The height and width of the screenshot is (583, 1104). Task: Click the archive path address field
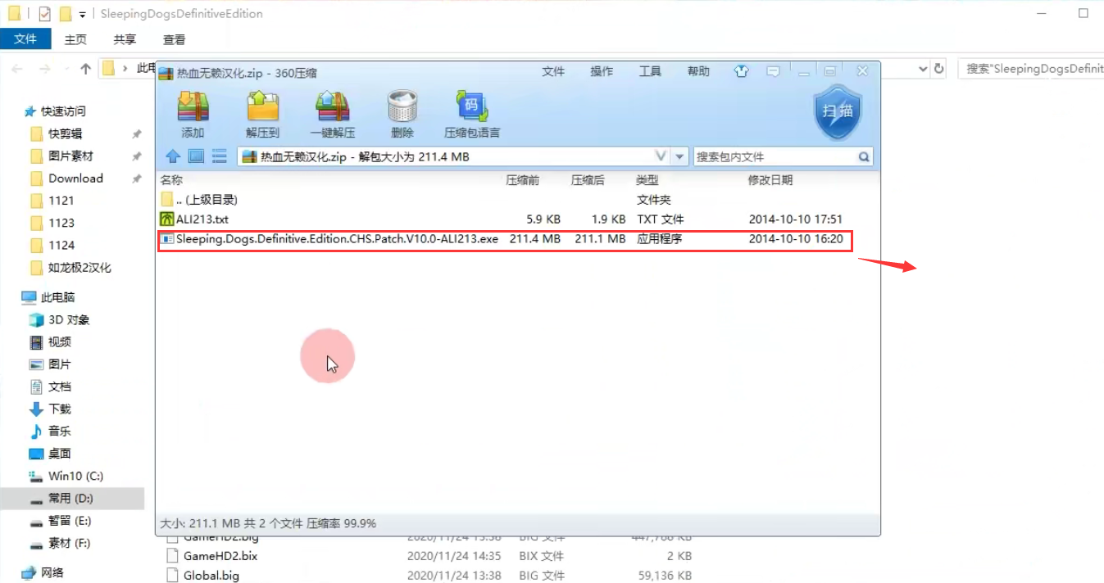pyautogui.click(x=454, y=156)
